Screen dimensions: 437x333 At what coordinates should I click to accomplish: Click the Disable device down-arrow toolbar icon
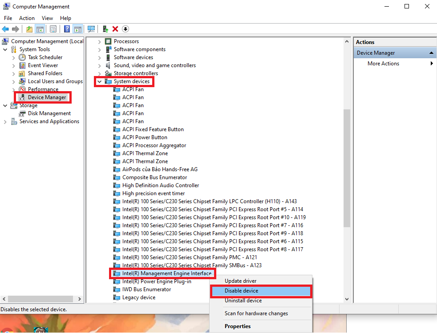coord(125,29)
